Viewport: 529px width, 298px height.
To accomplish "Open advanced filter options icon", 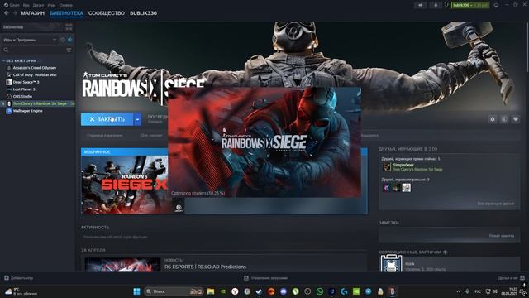I will coord(69,50).
